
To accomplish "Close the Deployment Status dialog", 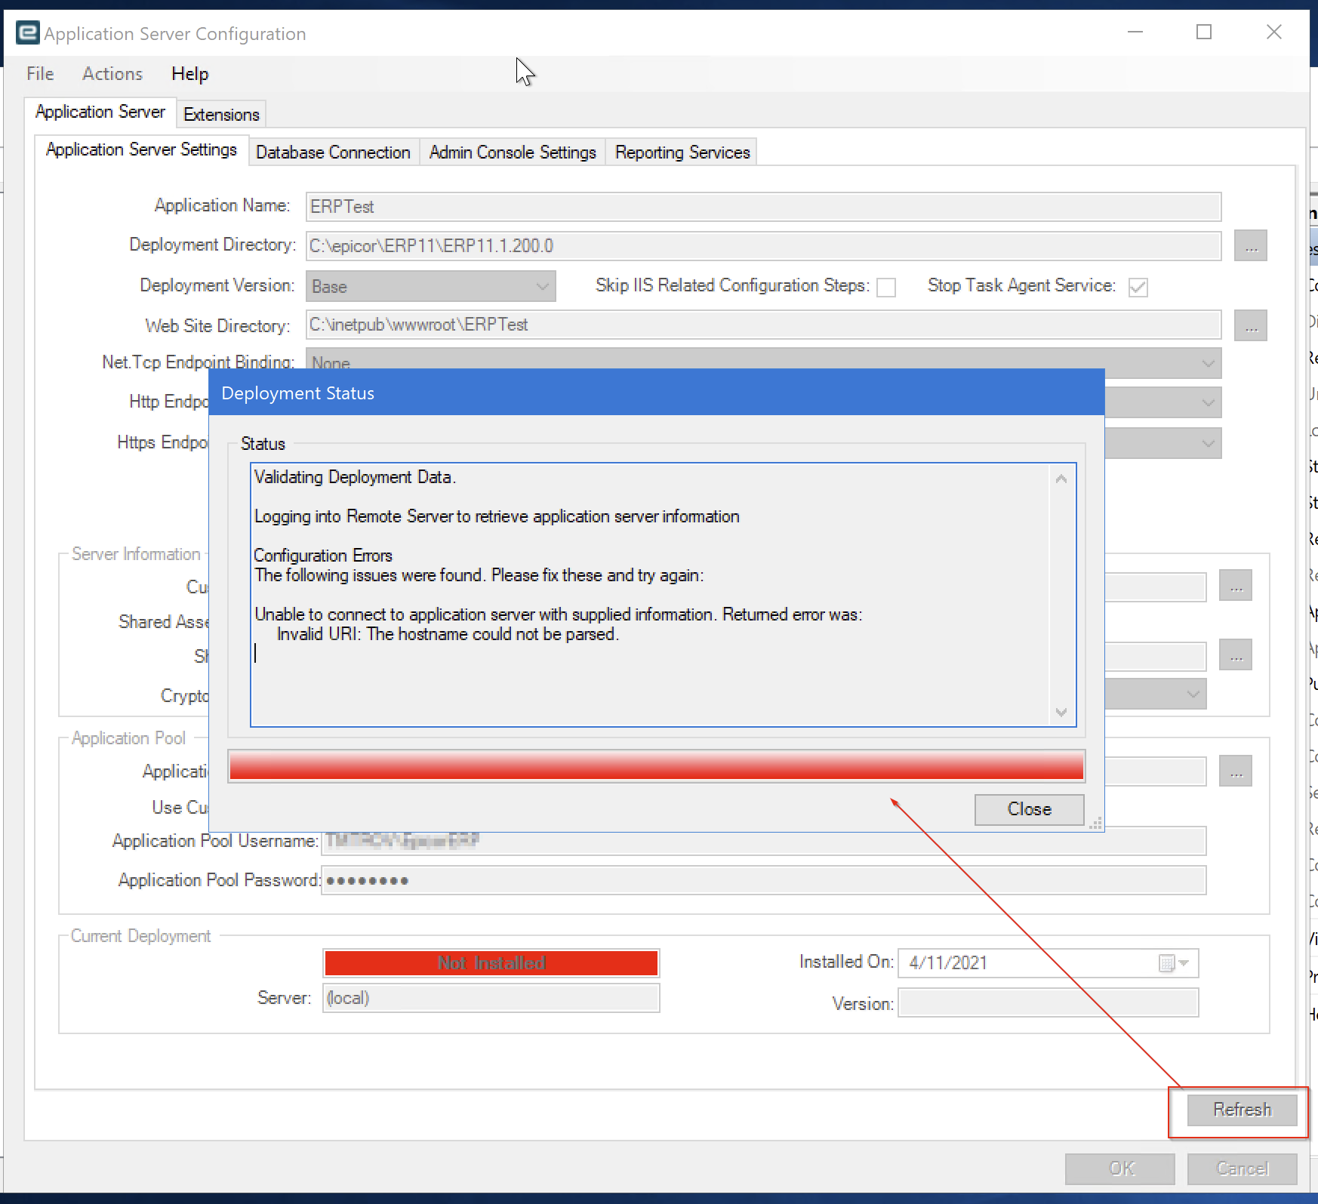I will tap(1029, 809).
